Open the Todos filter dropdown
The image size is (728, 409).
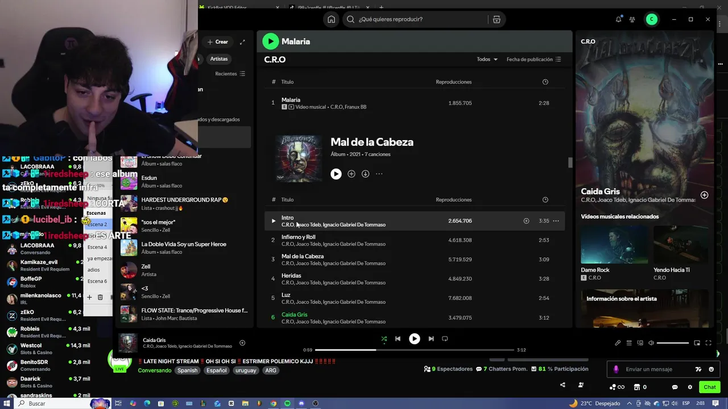click(x=487, y=59)
